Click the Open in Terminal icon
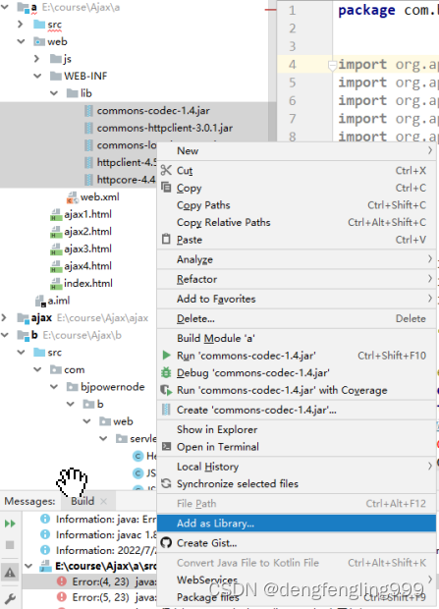The height and width of the screenshot is (609, 439). pyautogui.click(x=166, y=446)
